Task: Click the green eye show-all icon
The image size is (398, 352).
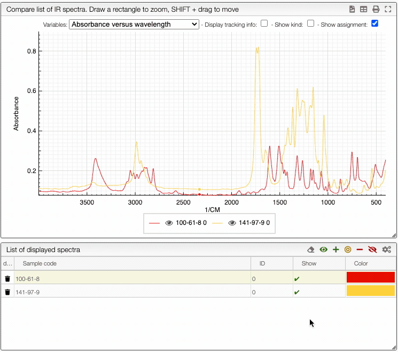Action: click(323, 250)
